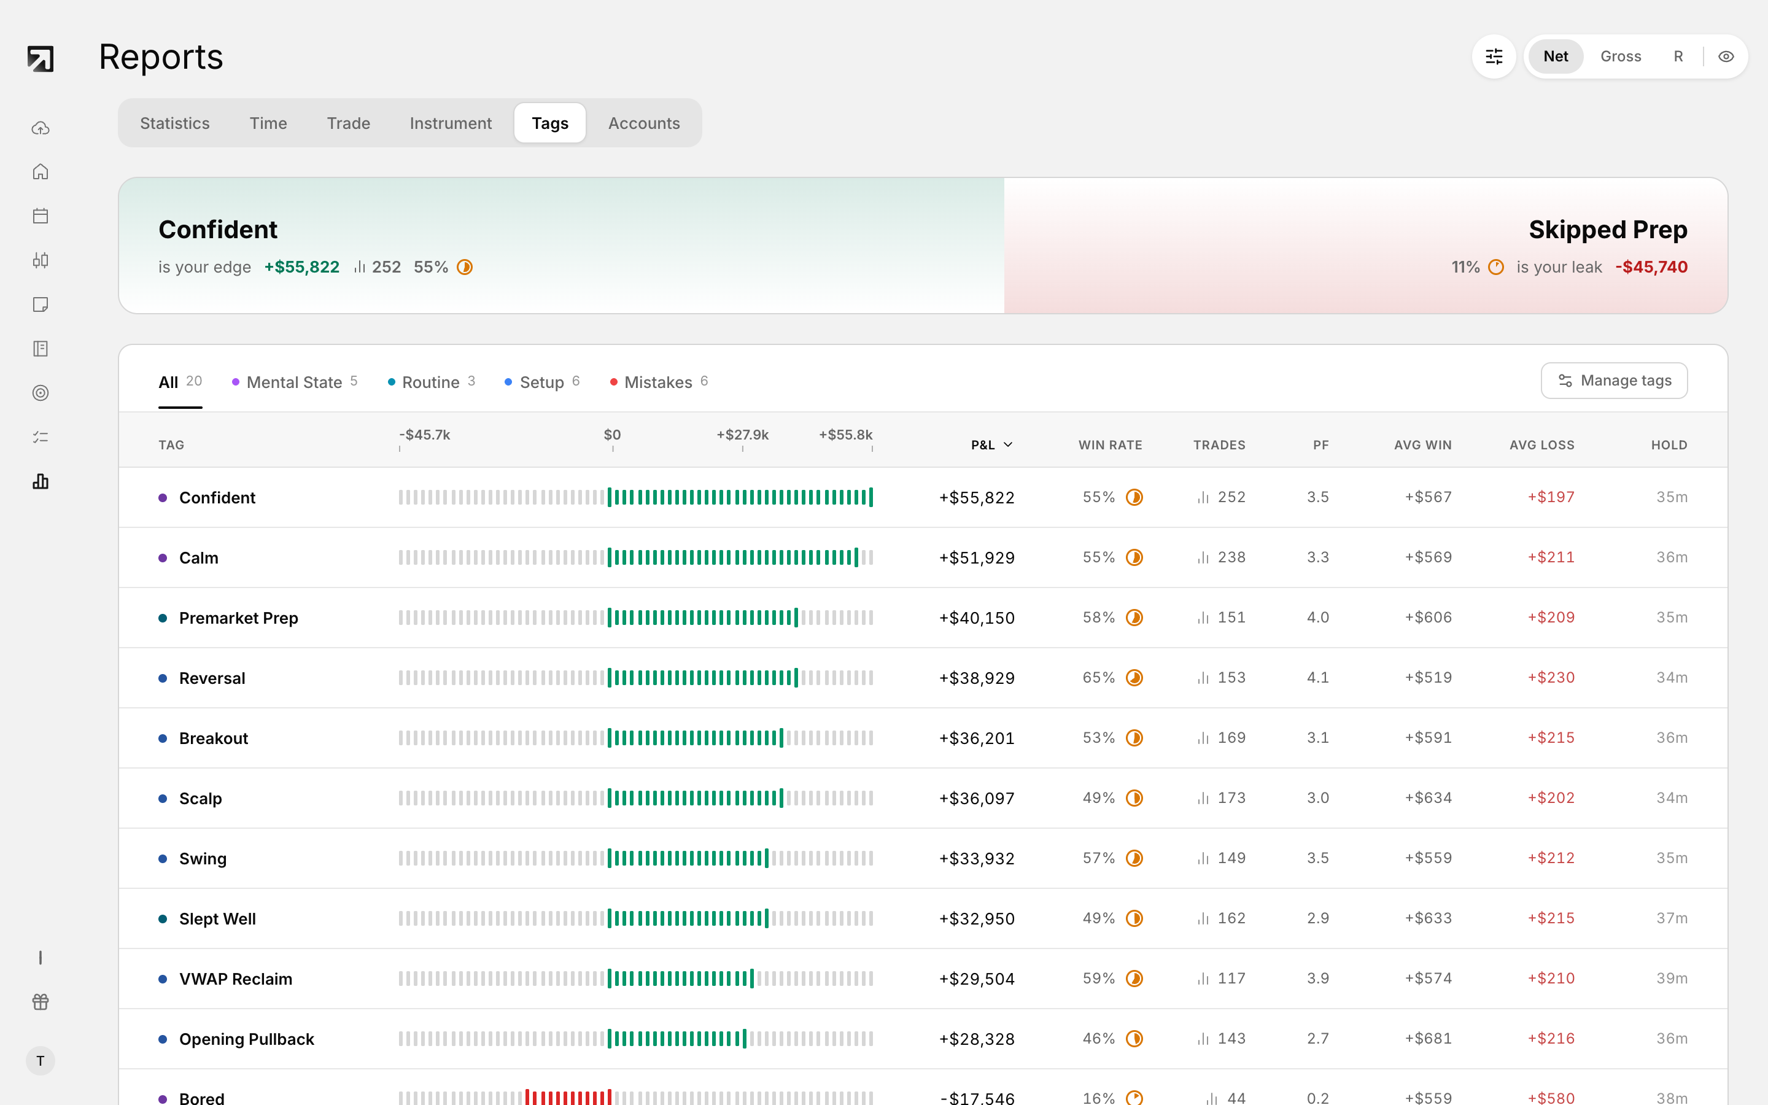Sort table by HOLD header
This screenshot has width=1768, height=1105.
point(1669,444)
